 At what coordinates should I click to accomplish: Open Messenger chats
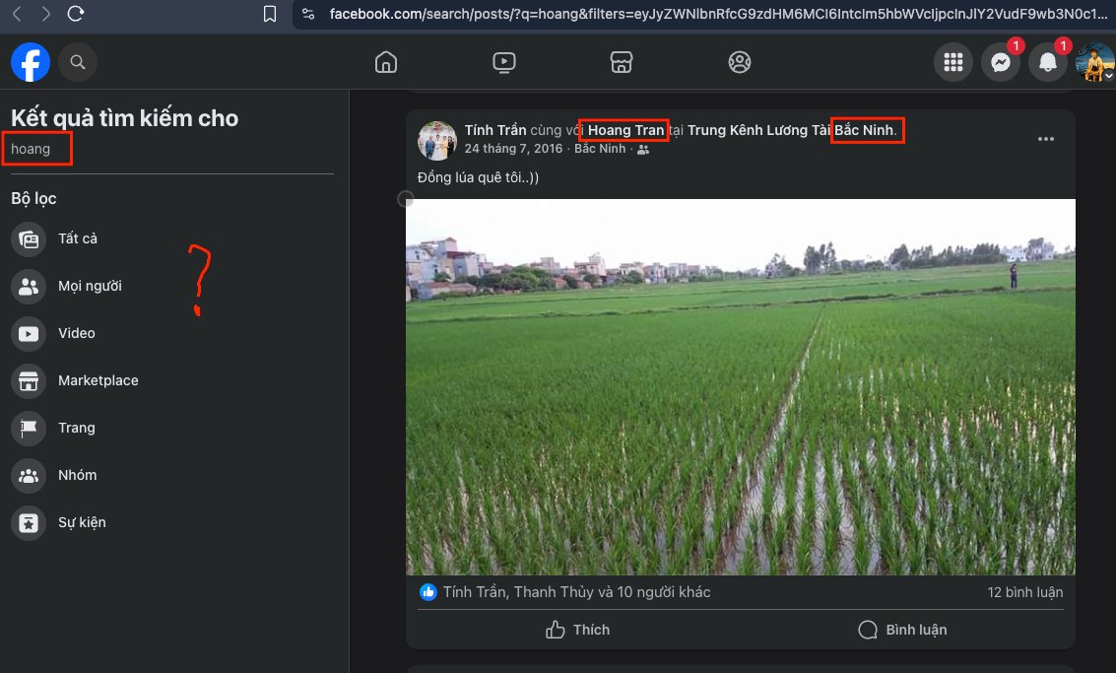click(1001, 63)
